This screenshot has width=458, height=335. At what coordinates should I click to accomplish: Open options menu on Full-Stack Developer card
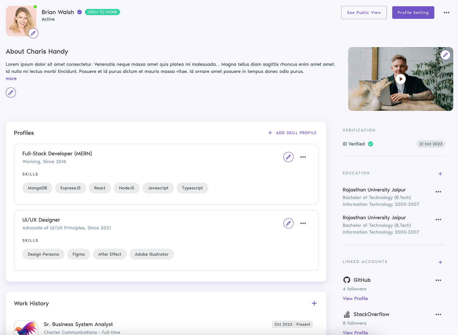pos(303,157)
